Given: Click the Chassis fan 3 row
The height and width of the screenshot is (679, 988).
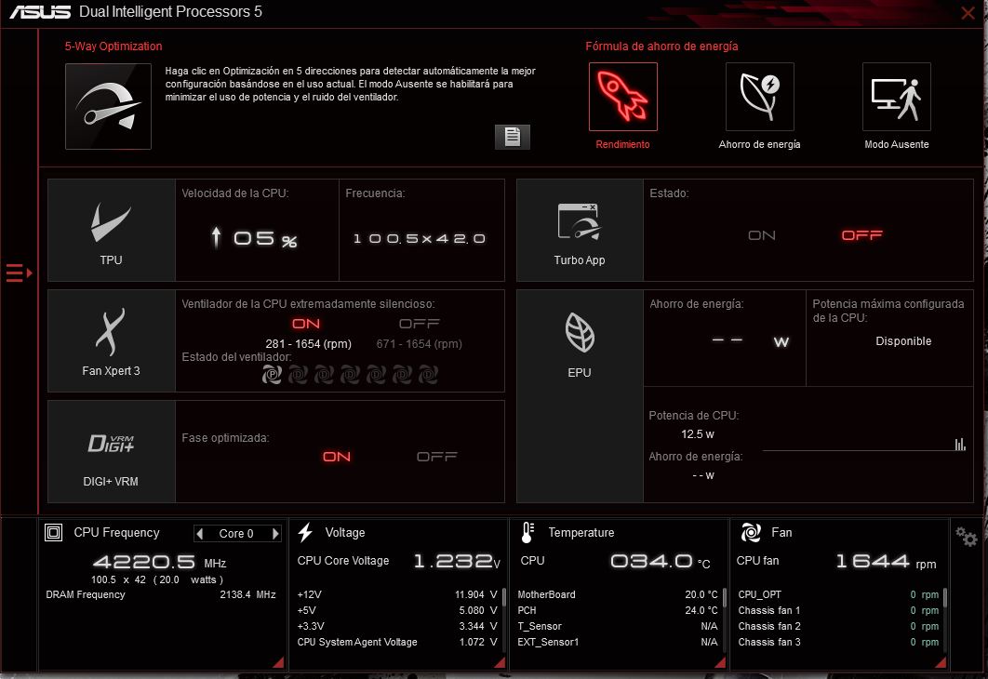Looking at the screenshot, I should click(838, 642).
